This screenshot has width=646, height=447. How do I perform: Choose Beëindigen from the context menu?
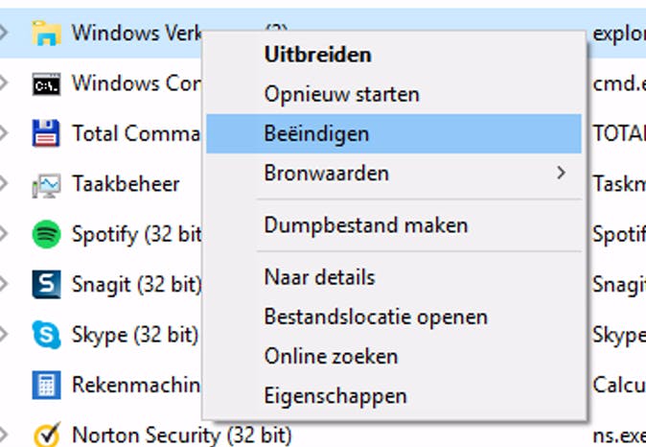(316, 134)
